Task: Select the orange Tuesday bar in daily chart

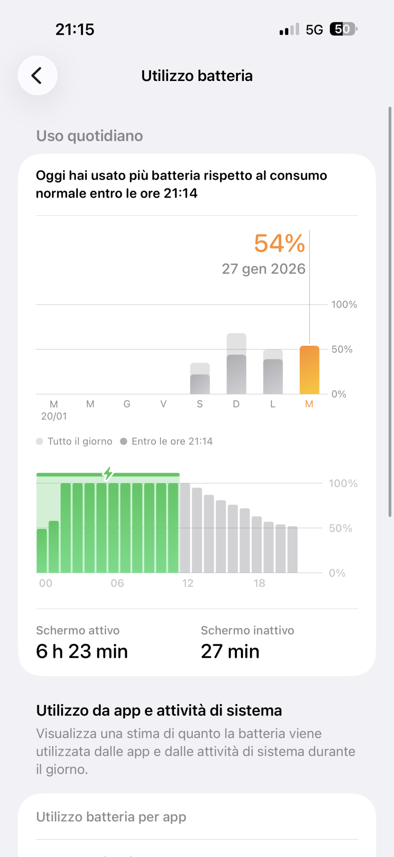Action: [309, 370]
